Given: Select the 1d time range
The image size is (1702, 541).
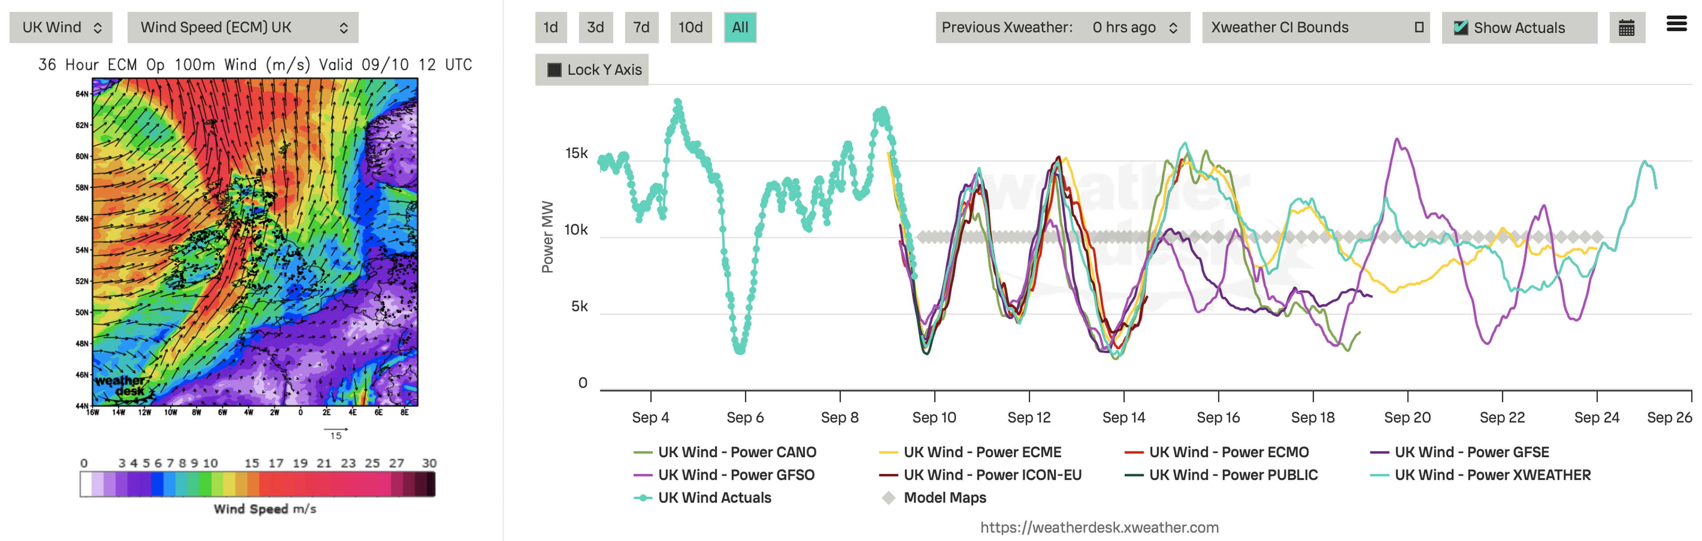Looking at the screenshot, I should (550, 27).
